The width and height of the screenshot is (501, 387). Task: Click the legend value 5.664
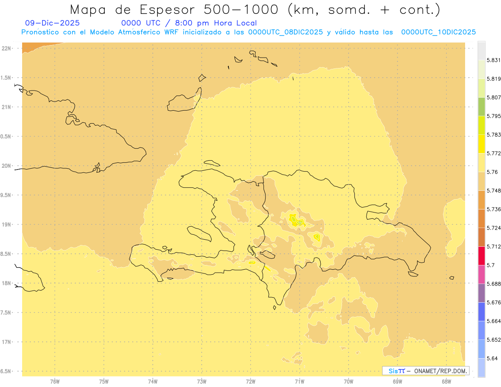pos(493,321)
